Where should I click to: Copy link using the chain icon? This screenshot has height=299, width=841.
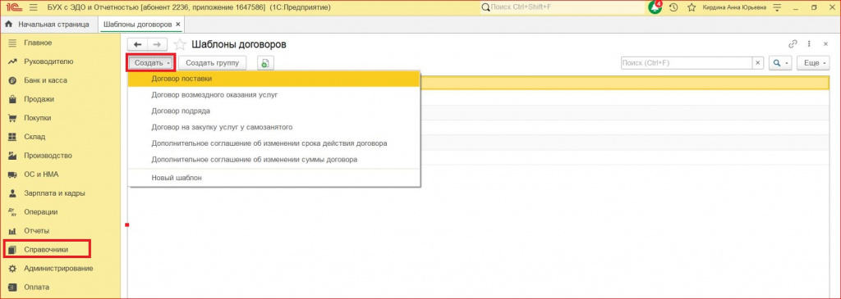[793, 44]
